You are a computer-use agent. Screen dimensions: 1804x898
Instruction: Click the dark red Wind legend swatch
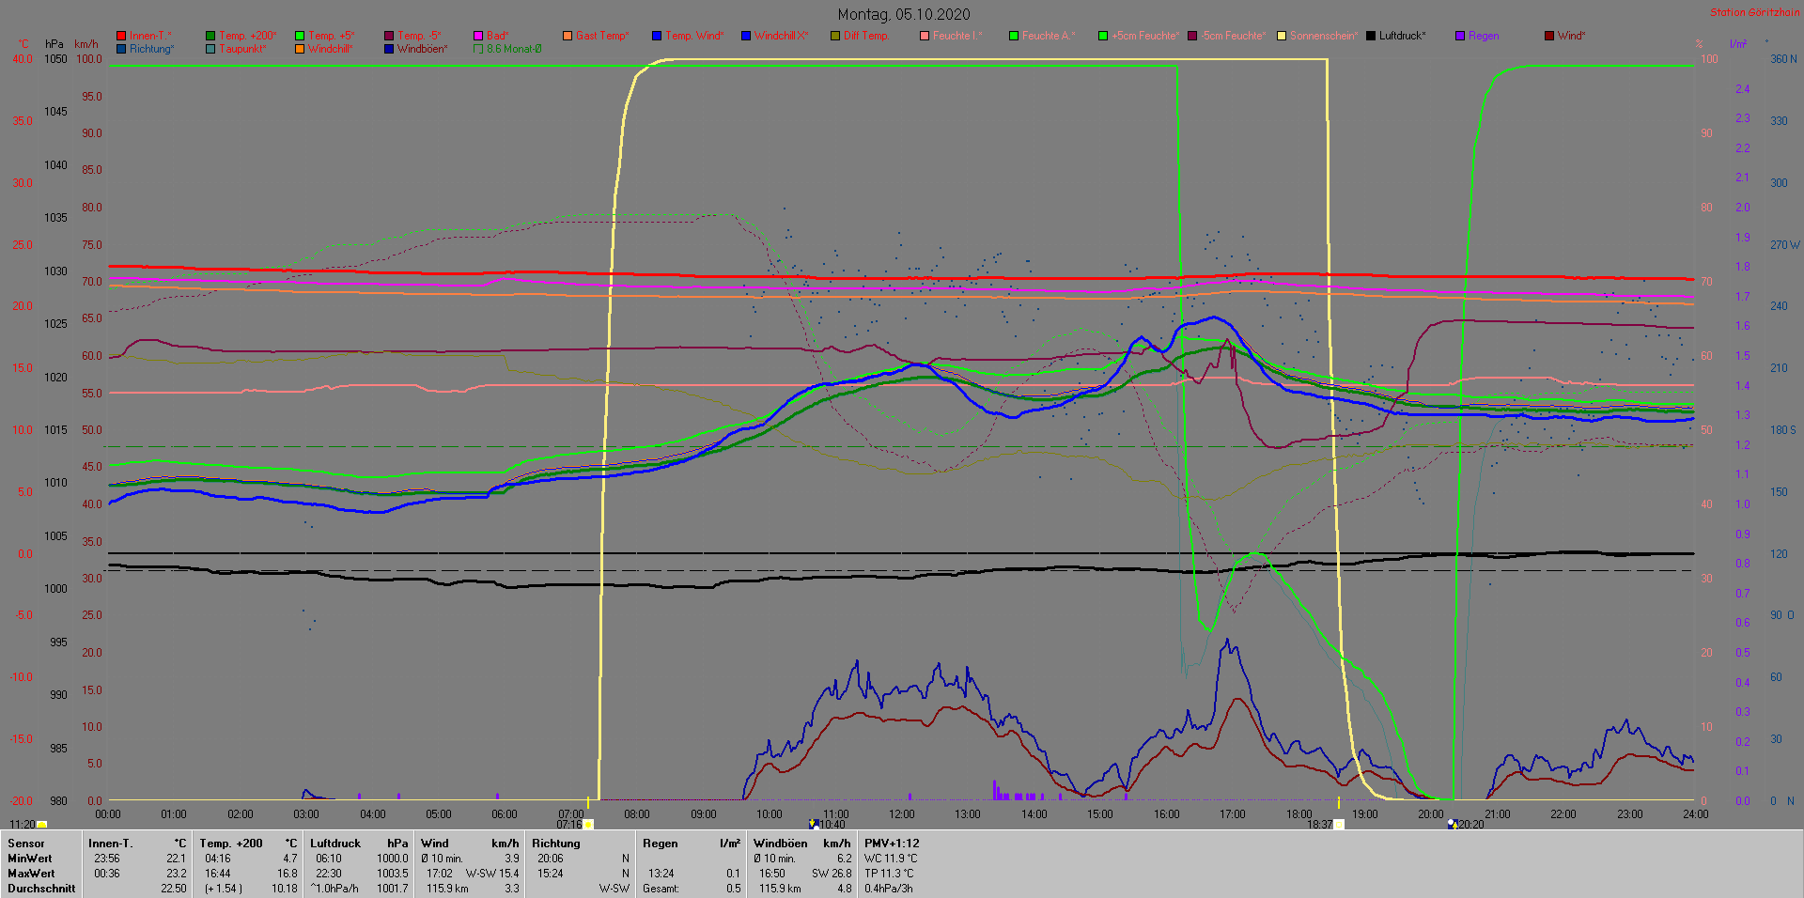click(1549, 36)
